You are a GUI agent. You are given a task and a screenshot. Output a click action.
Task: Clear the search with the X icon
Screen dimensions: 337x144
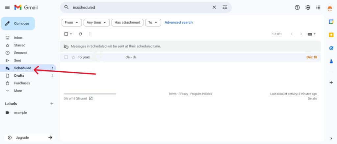click(x=214, y=7)
